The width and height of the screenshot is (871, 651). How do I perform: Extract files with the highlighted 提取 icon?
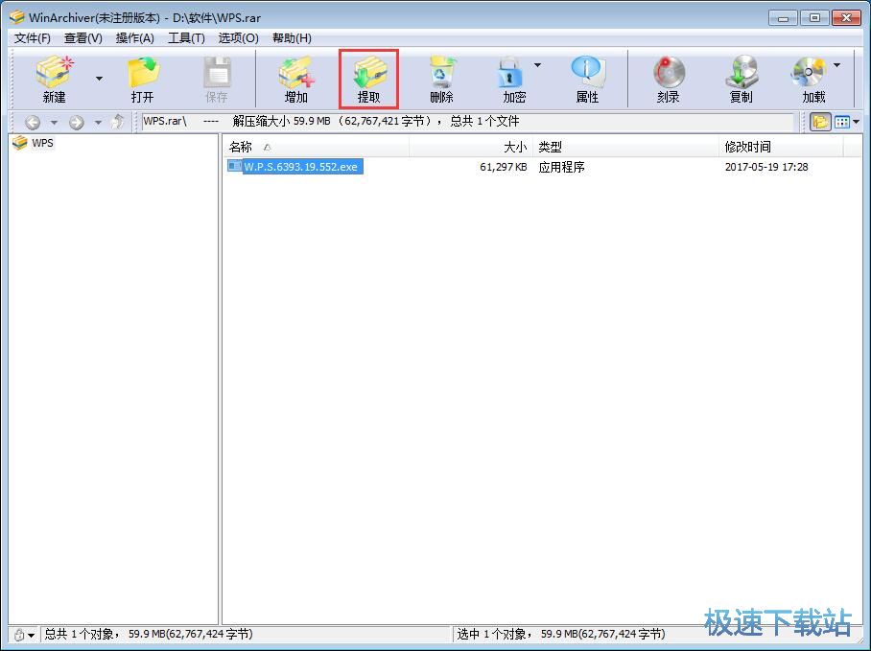coord(368,75)
